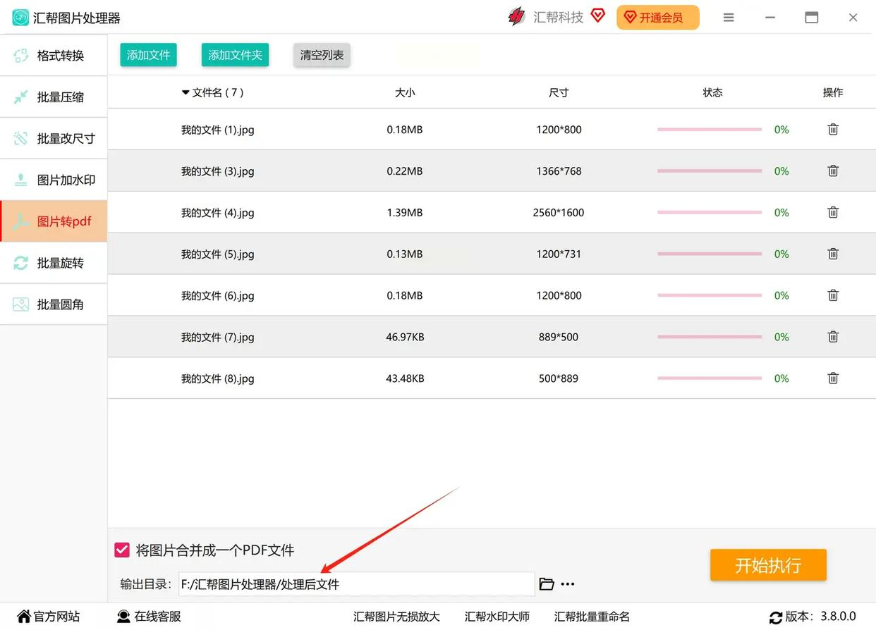Screen dimensions: 876x630
Task: Click the 46.97KB size cell
Action: (x=405, y=338)
